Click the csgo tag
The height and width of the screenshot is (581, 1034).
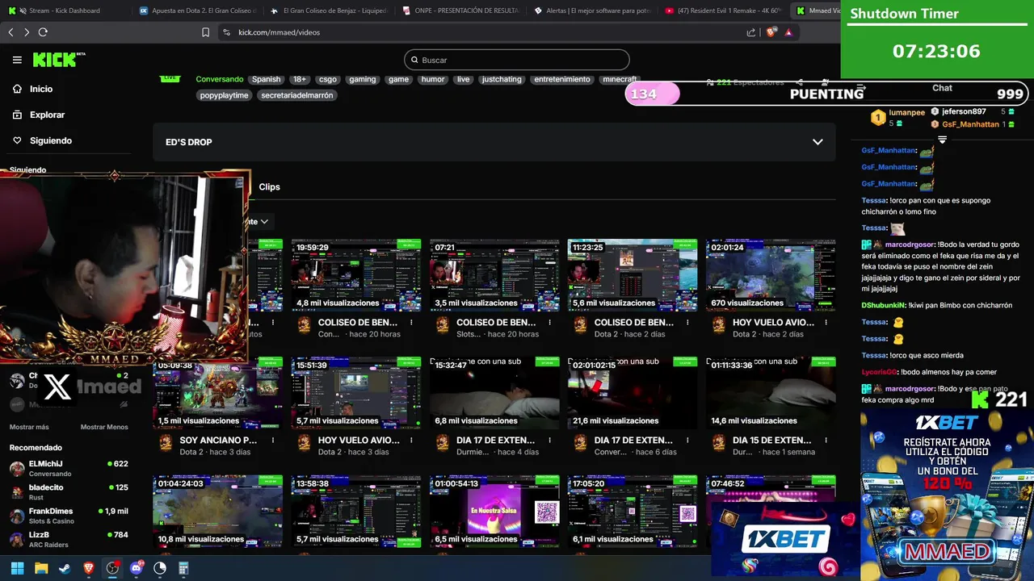coord(327,79)
